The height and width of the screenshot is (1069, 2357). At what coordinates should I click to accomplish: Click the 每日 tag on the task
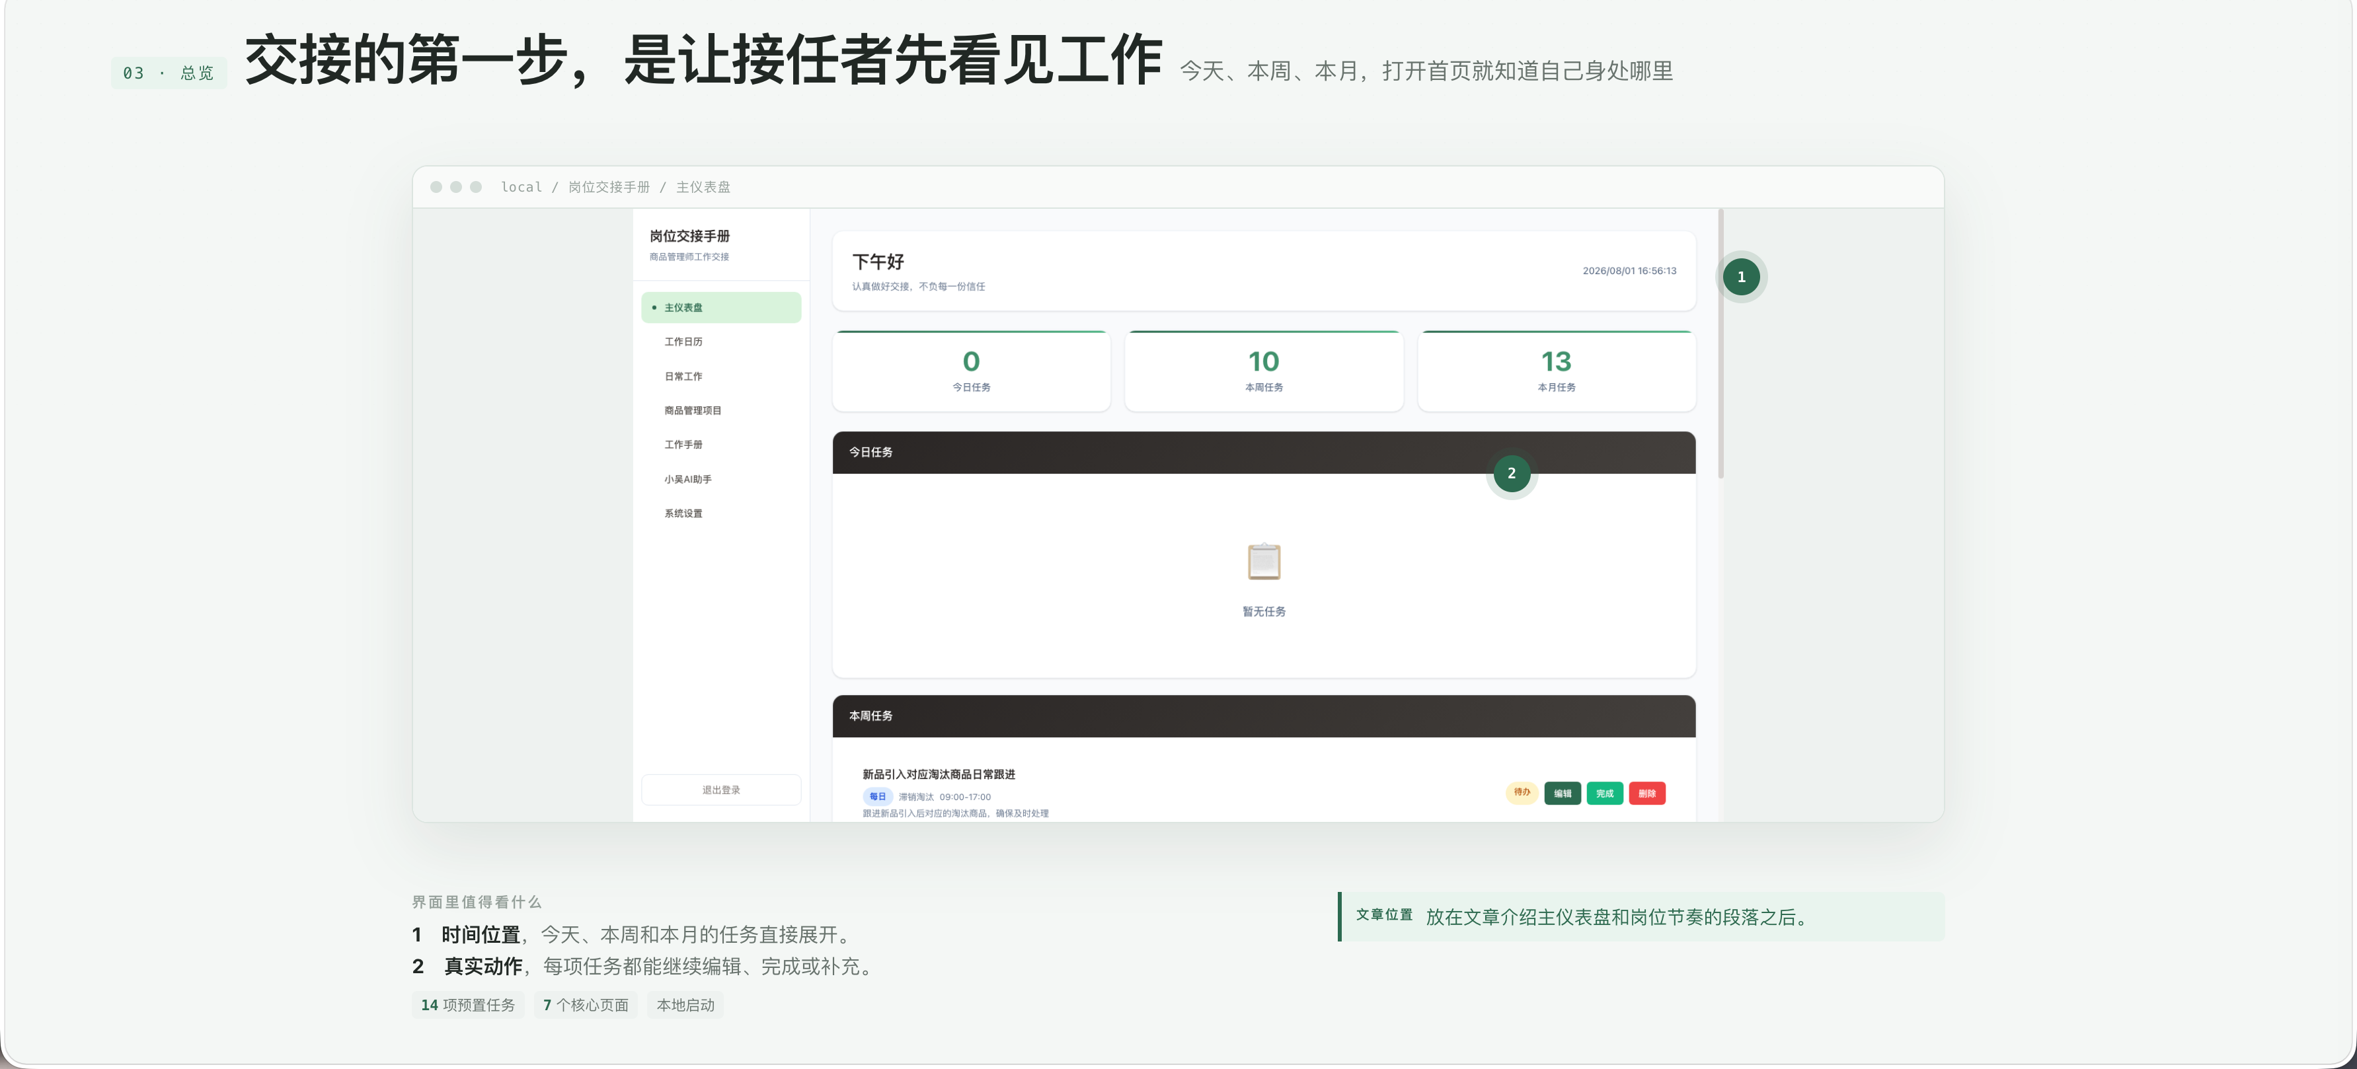tap(878, 797)
